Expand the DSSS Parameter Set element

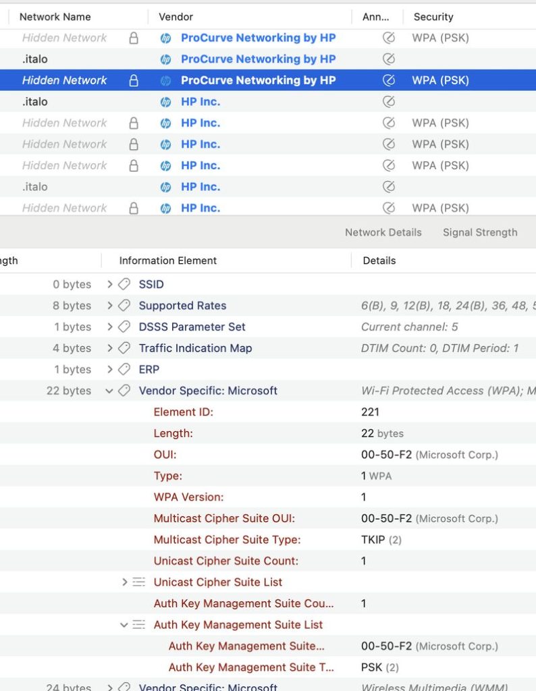(110, 327)
